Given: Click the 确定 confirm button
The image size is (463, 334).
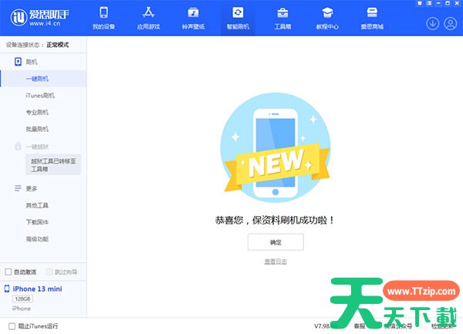Looking at the screenshot, I should [275, 242].
